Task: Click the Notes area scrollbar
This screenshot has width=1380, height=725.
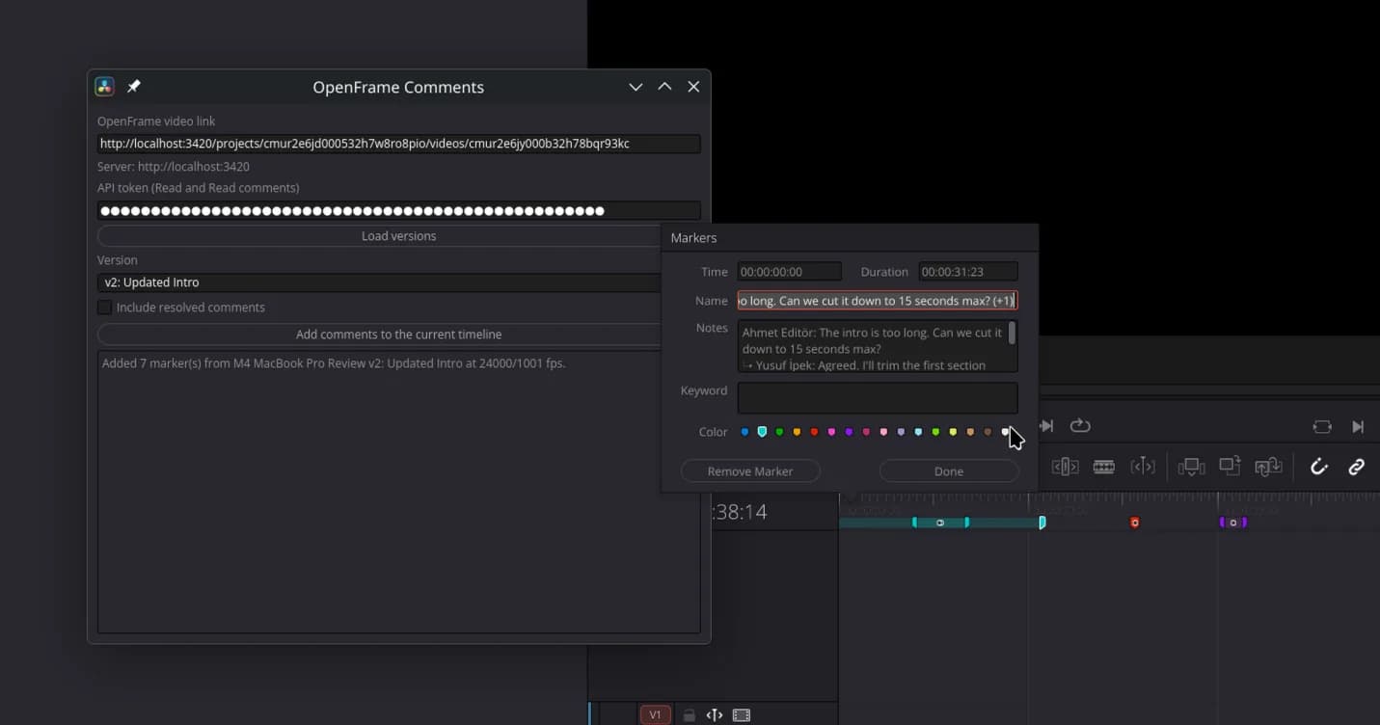Action: (1012, 335)
